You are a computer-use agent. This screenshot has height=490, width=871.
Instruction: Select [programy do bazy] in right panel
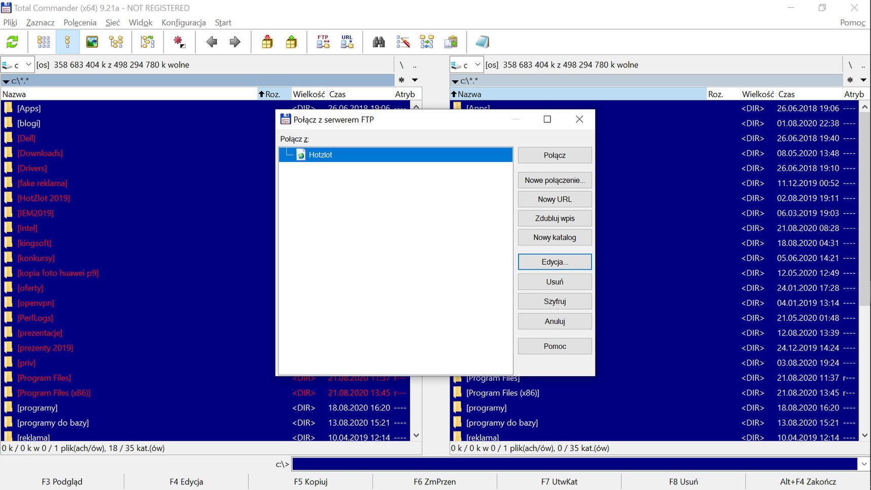502,423
